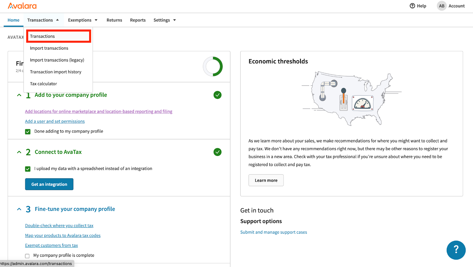Click green checkmark for company profile step
This screenshot has height=267, width=473.
click(x=218, y=95)
